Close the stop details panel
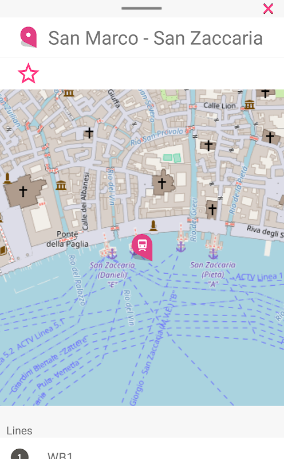The width and height of the screenshot is (284, 459). [268, 9]
